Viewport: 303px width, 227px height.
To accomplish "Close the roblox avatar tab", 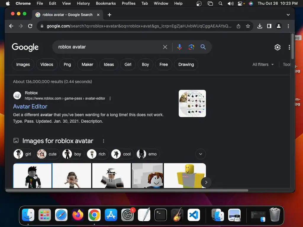I will (98, 15).
